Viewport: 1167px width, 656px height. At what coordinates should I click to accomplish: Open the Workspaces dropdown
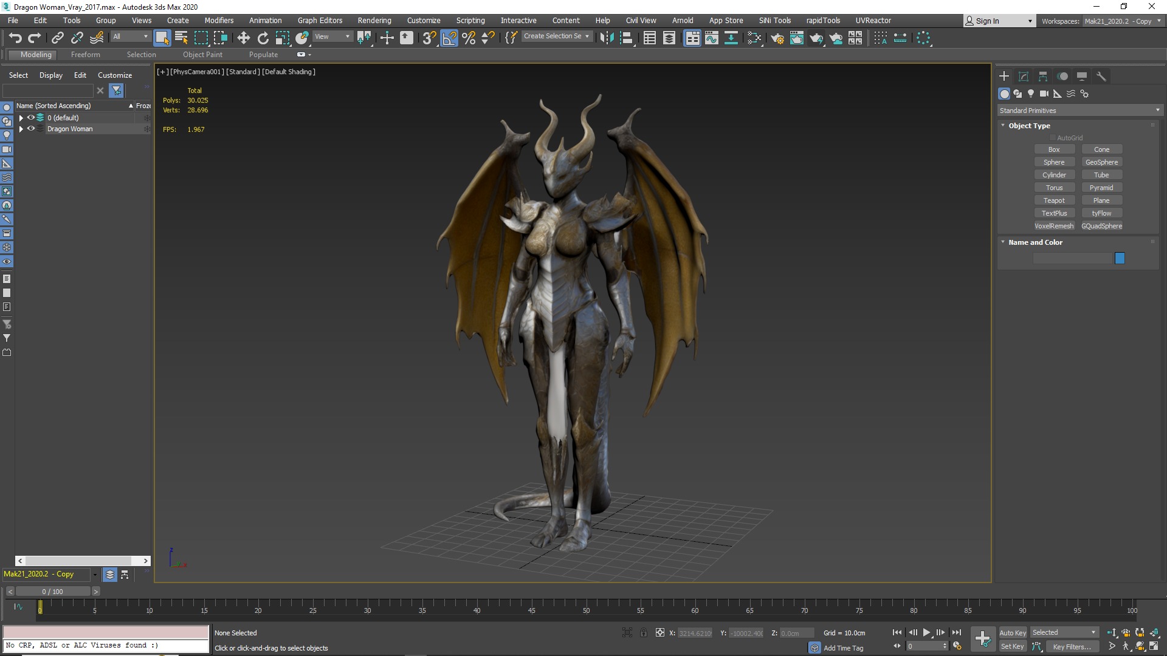pyautogui.click(x=1123, y=21)
